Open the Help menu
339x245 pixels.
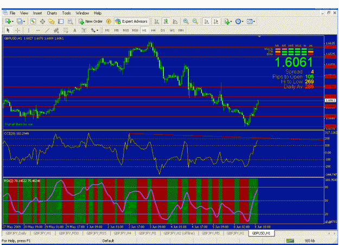98,13
